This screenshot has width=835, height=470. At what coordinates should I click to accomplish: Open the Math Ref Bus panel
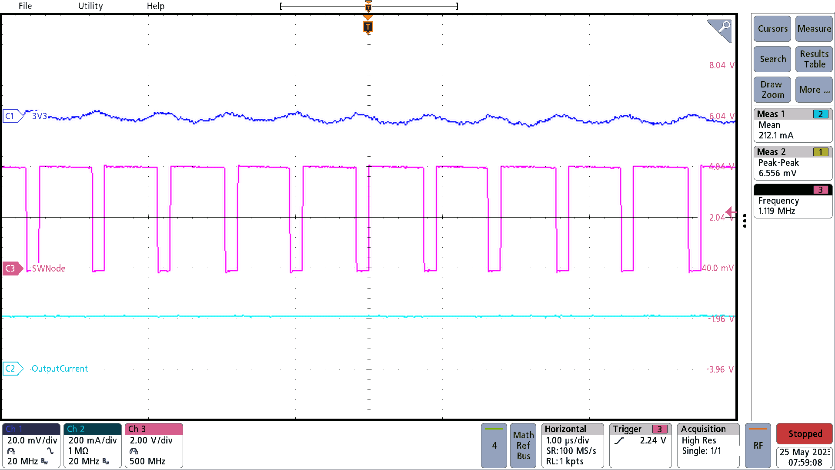click(x=523, y=446)
